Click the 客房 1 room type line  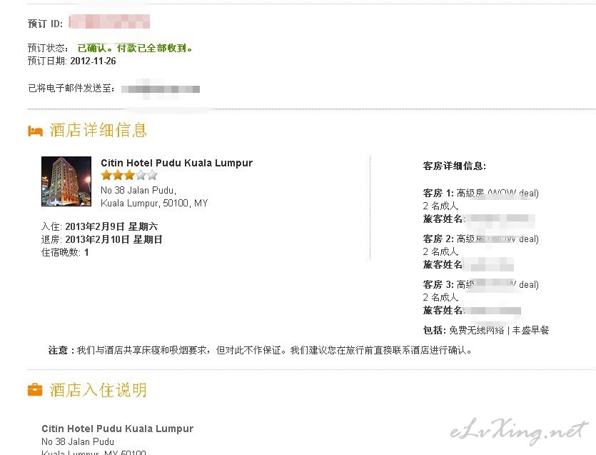[481, 194]
